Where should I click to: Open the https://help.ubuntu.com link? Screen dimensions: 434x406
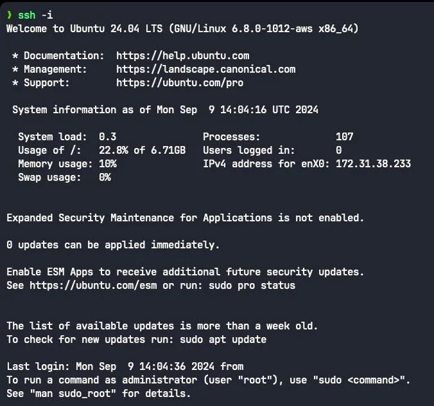(183, 56)
